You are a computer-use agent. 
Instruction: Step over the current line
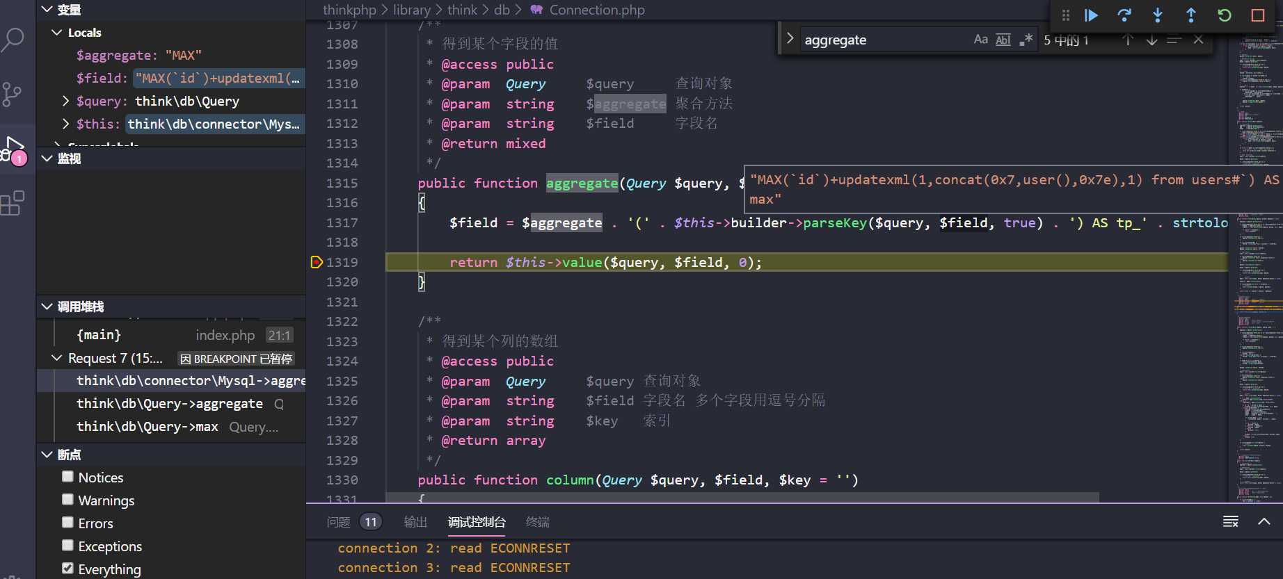(x=1124, y=15)
